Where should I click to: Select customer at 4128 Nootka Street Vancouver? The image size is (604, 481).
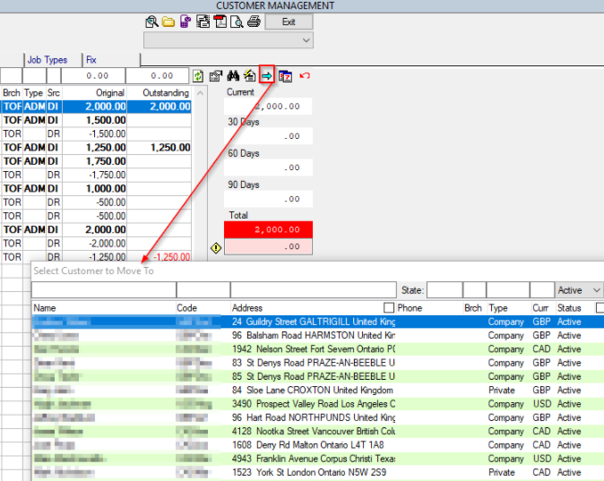click(x=318, y=431)
